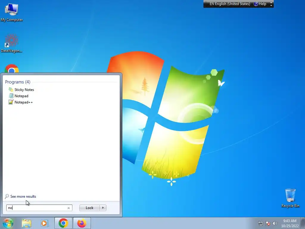Open Google Chrome from the taskbar
305x229 pixels.
tap(63, 223)
